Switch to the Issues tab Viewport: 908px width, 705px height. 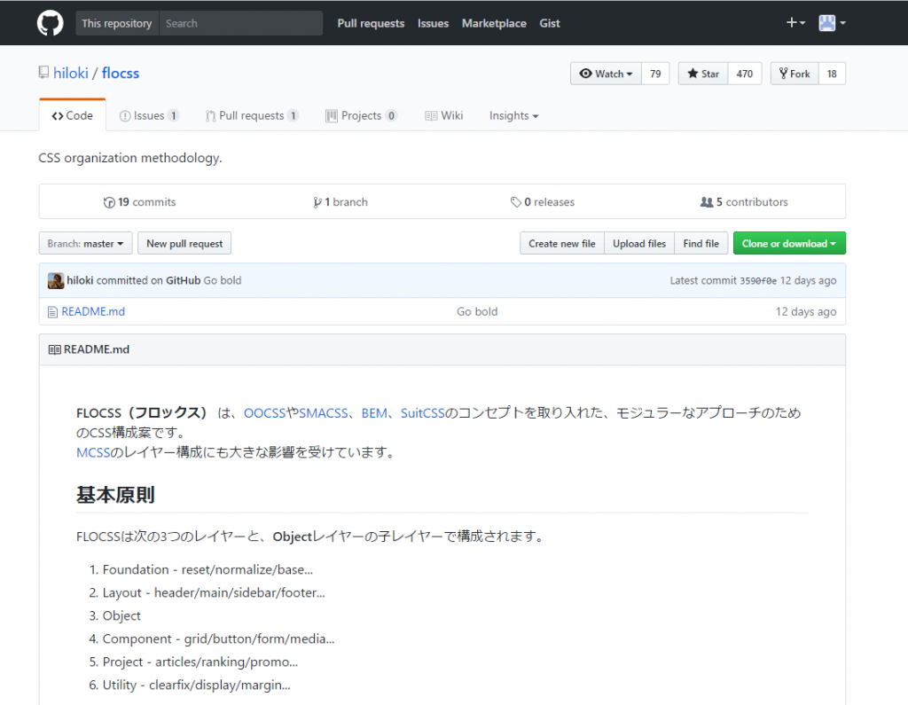[x=149, y=115]
